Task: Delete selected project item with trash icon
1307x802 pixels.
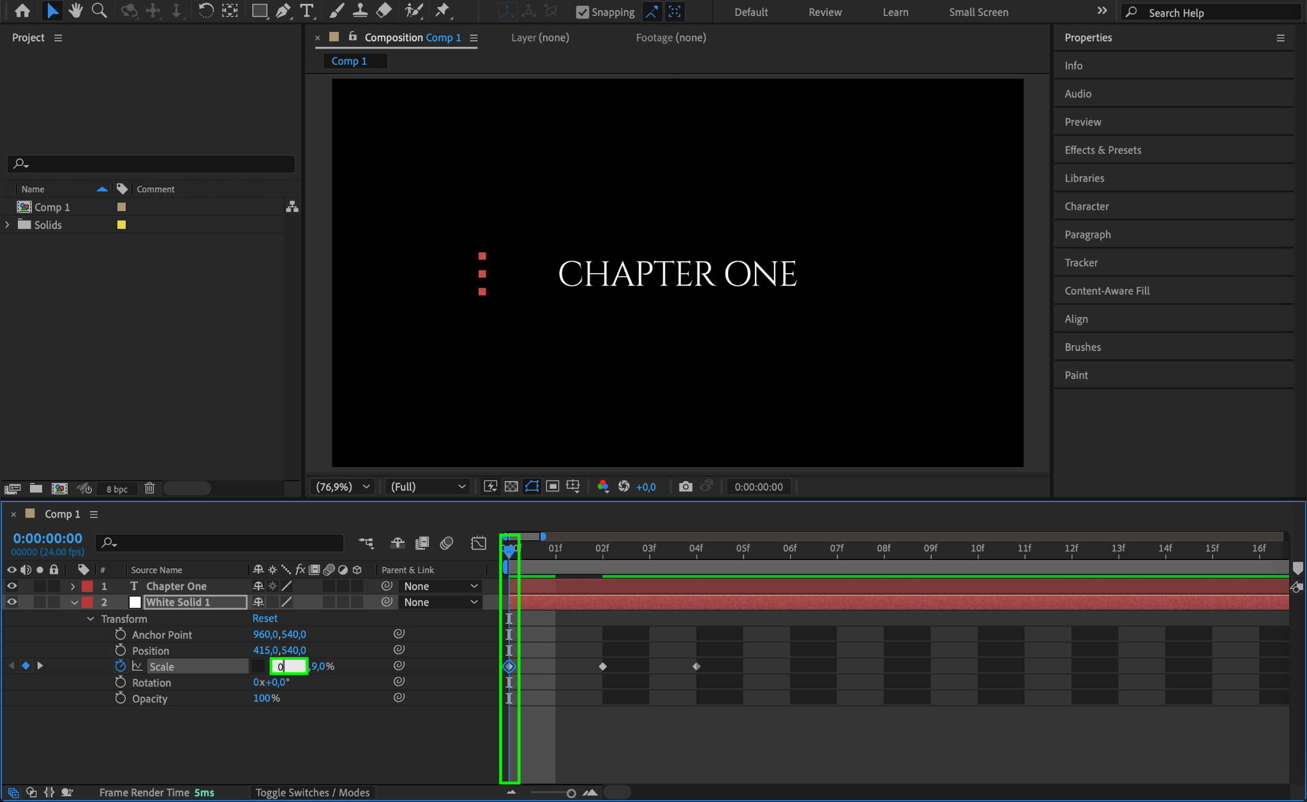Action: pyautogui.click(x=149, y=489)
